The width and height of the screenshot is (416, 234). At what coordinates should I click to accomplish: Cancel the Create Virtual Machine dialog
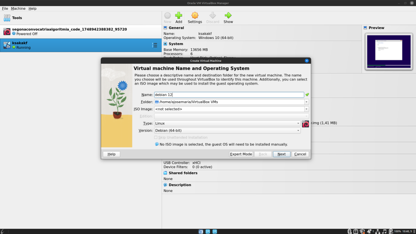click(300, 154)
